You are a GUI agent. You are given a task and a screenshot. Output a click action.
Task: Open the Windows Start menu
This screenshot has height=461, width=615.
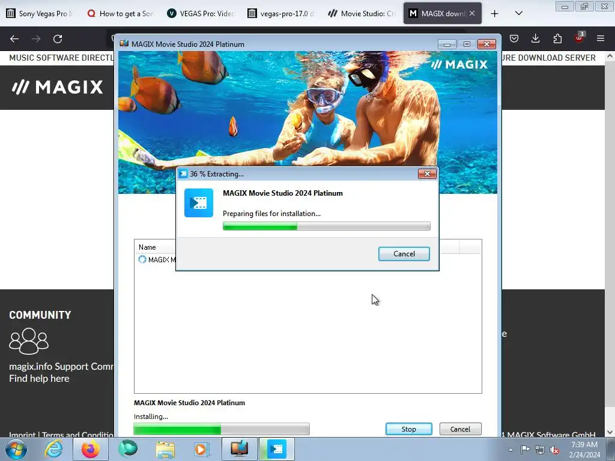point(16,449)
